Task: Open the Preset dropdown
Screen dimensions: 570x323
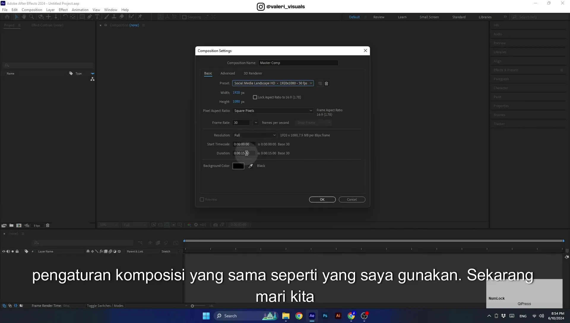Action: pos(273,83)
